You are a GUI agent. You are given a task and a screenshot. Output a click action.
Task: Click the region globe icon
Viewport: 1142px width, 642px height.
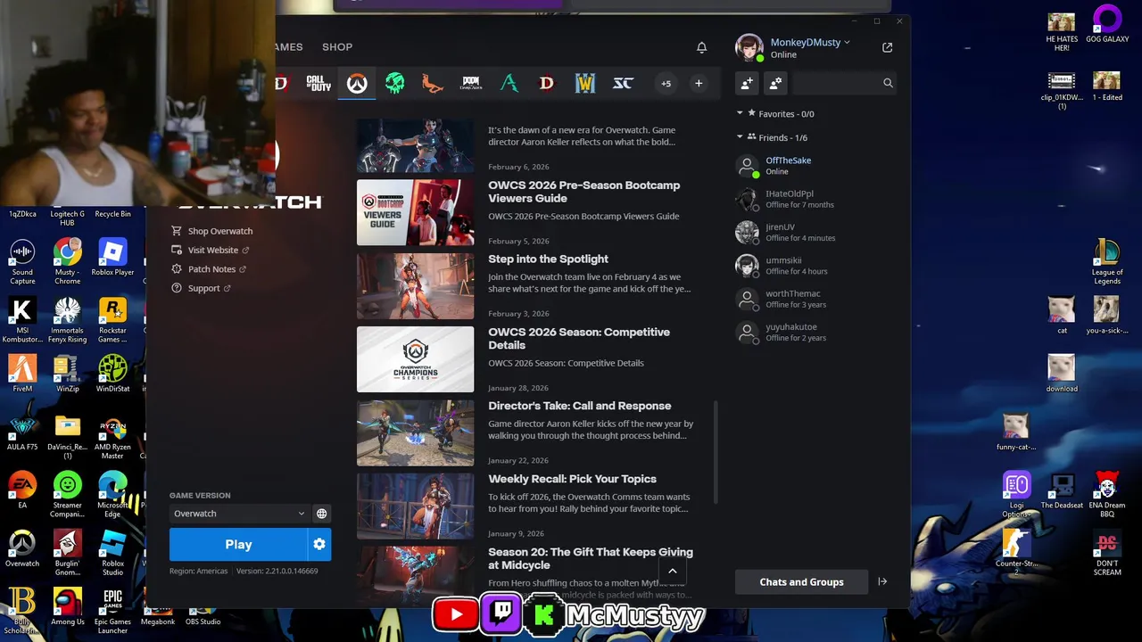point(321,514)
